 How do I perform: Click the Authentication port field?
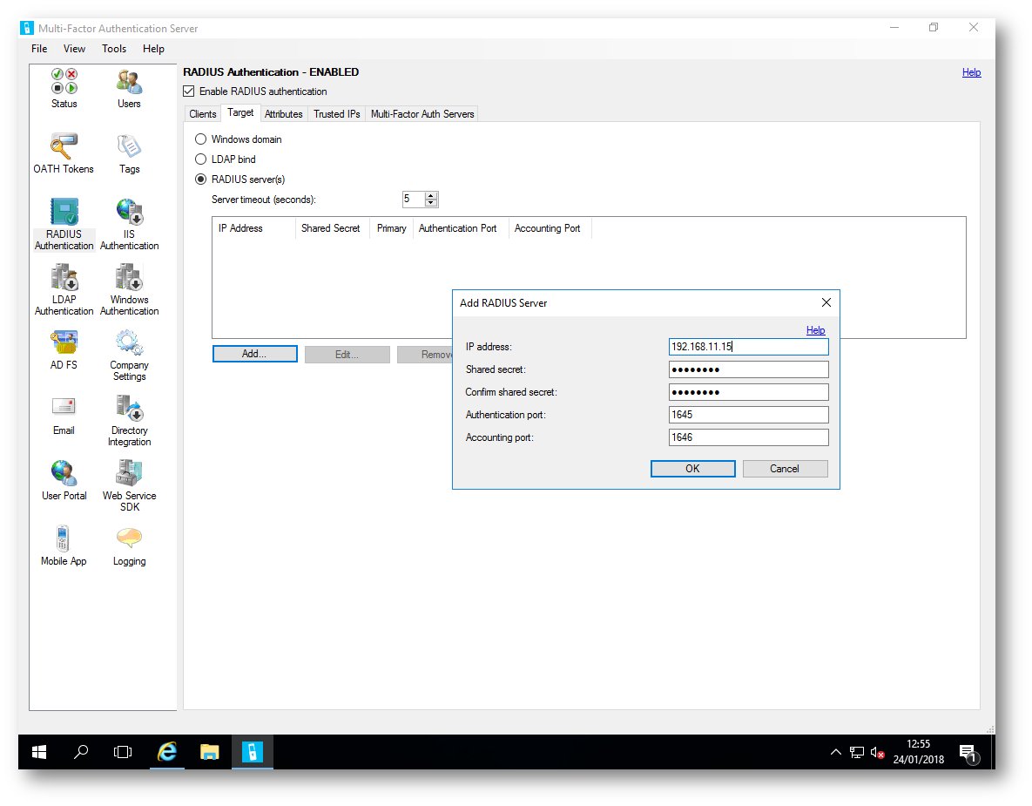[x=749, y=415]
